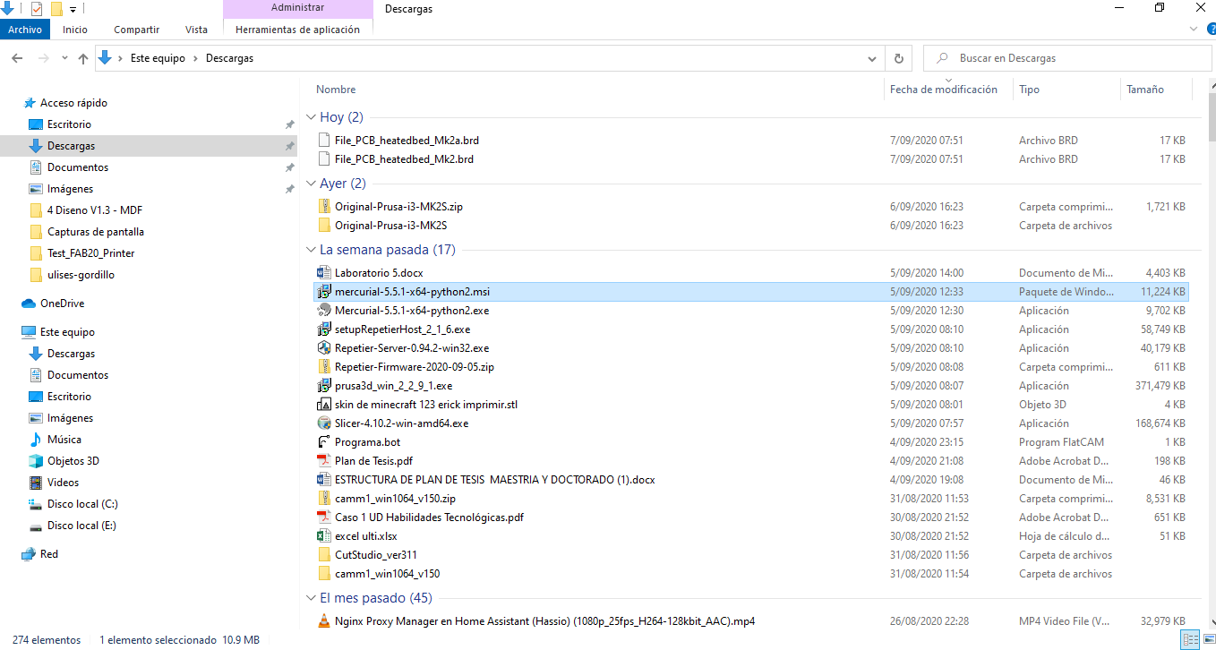This screenshot has width=1216, height=650.
Task: Switch to the Inicio ribbon tab
Action: (x=75, y=30)
